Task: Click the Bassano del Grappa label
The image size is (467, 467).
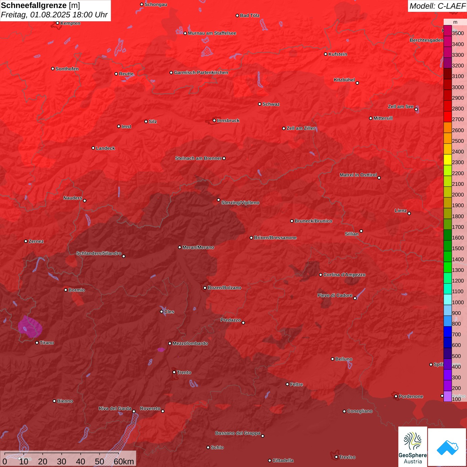Action: 238,433
